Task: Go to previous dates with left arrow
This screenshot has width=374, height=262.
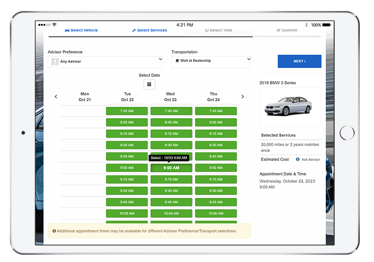Action: coord(56,97)
